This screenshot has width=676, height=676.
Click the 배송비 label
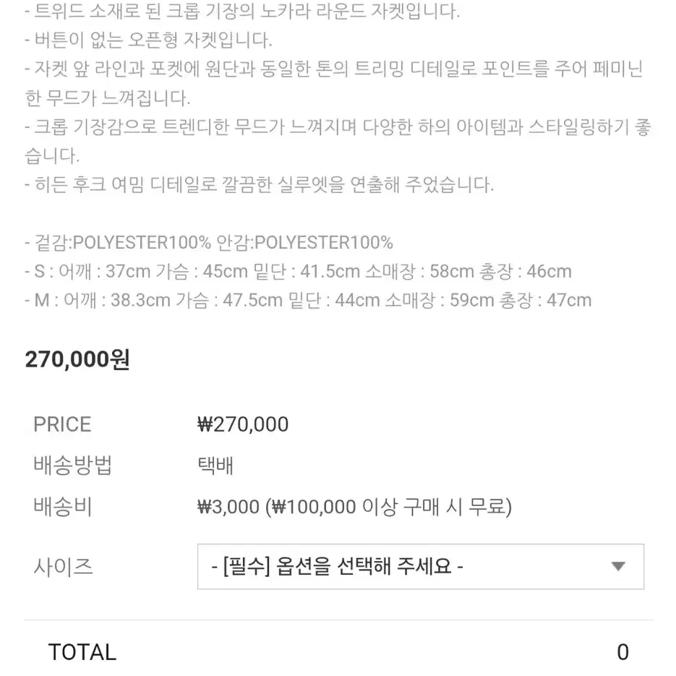tap(63, 506)
